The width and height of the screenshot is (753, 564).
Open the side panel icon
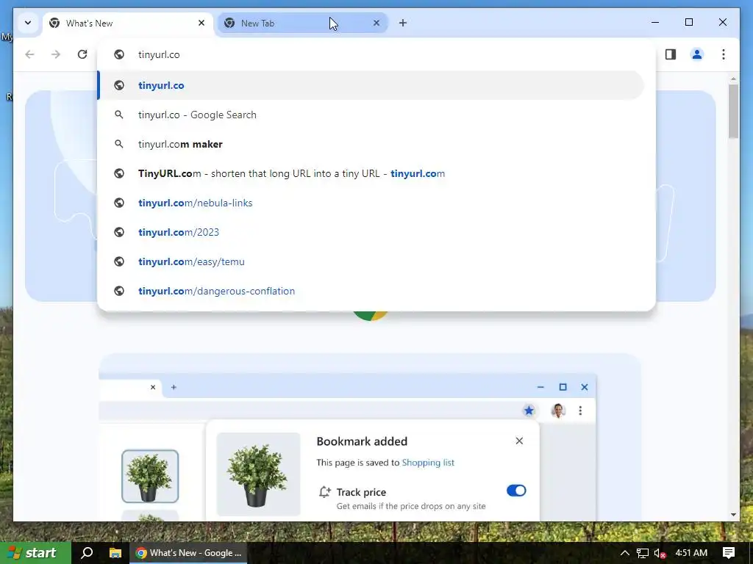[671, 54]
